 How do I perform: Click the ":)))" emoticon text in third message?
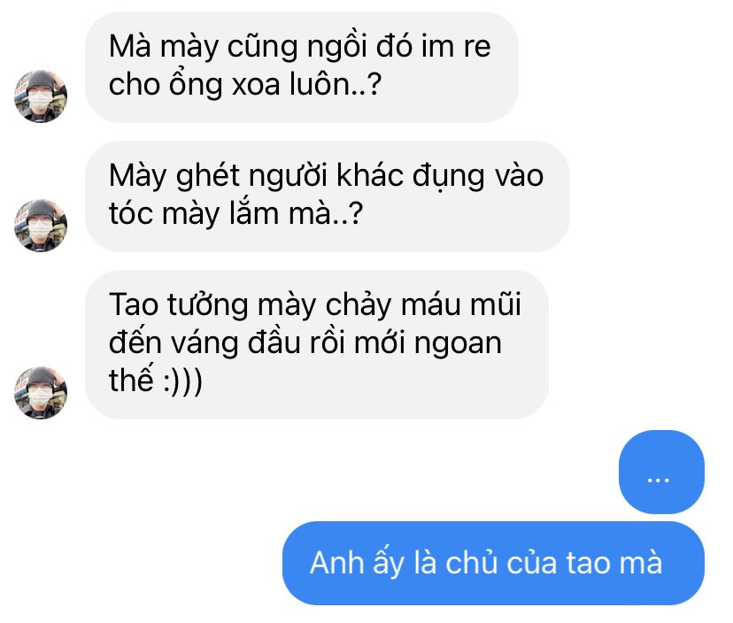[182, 381]
